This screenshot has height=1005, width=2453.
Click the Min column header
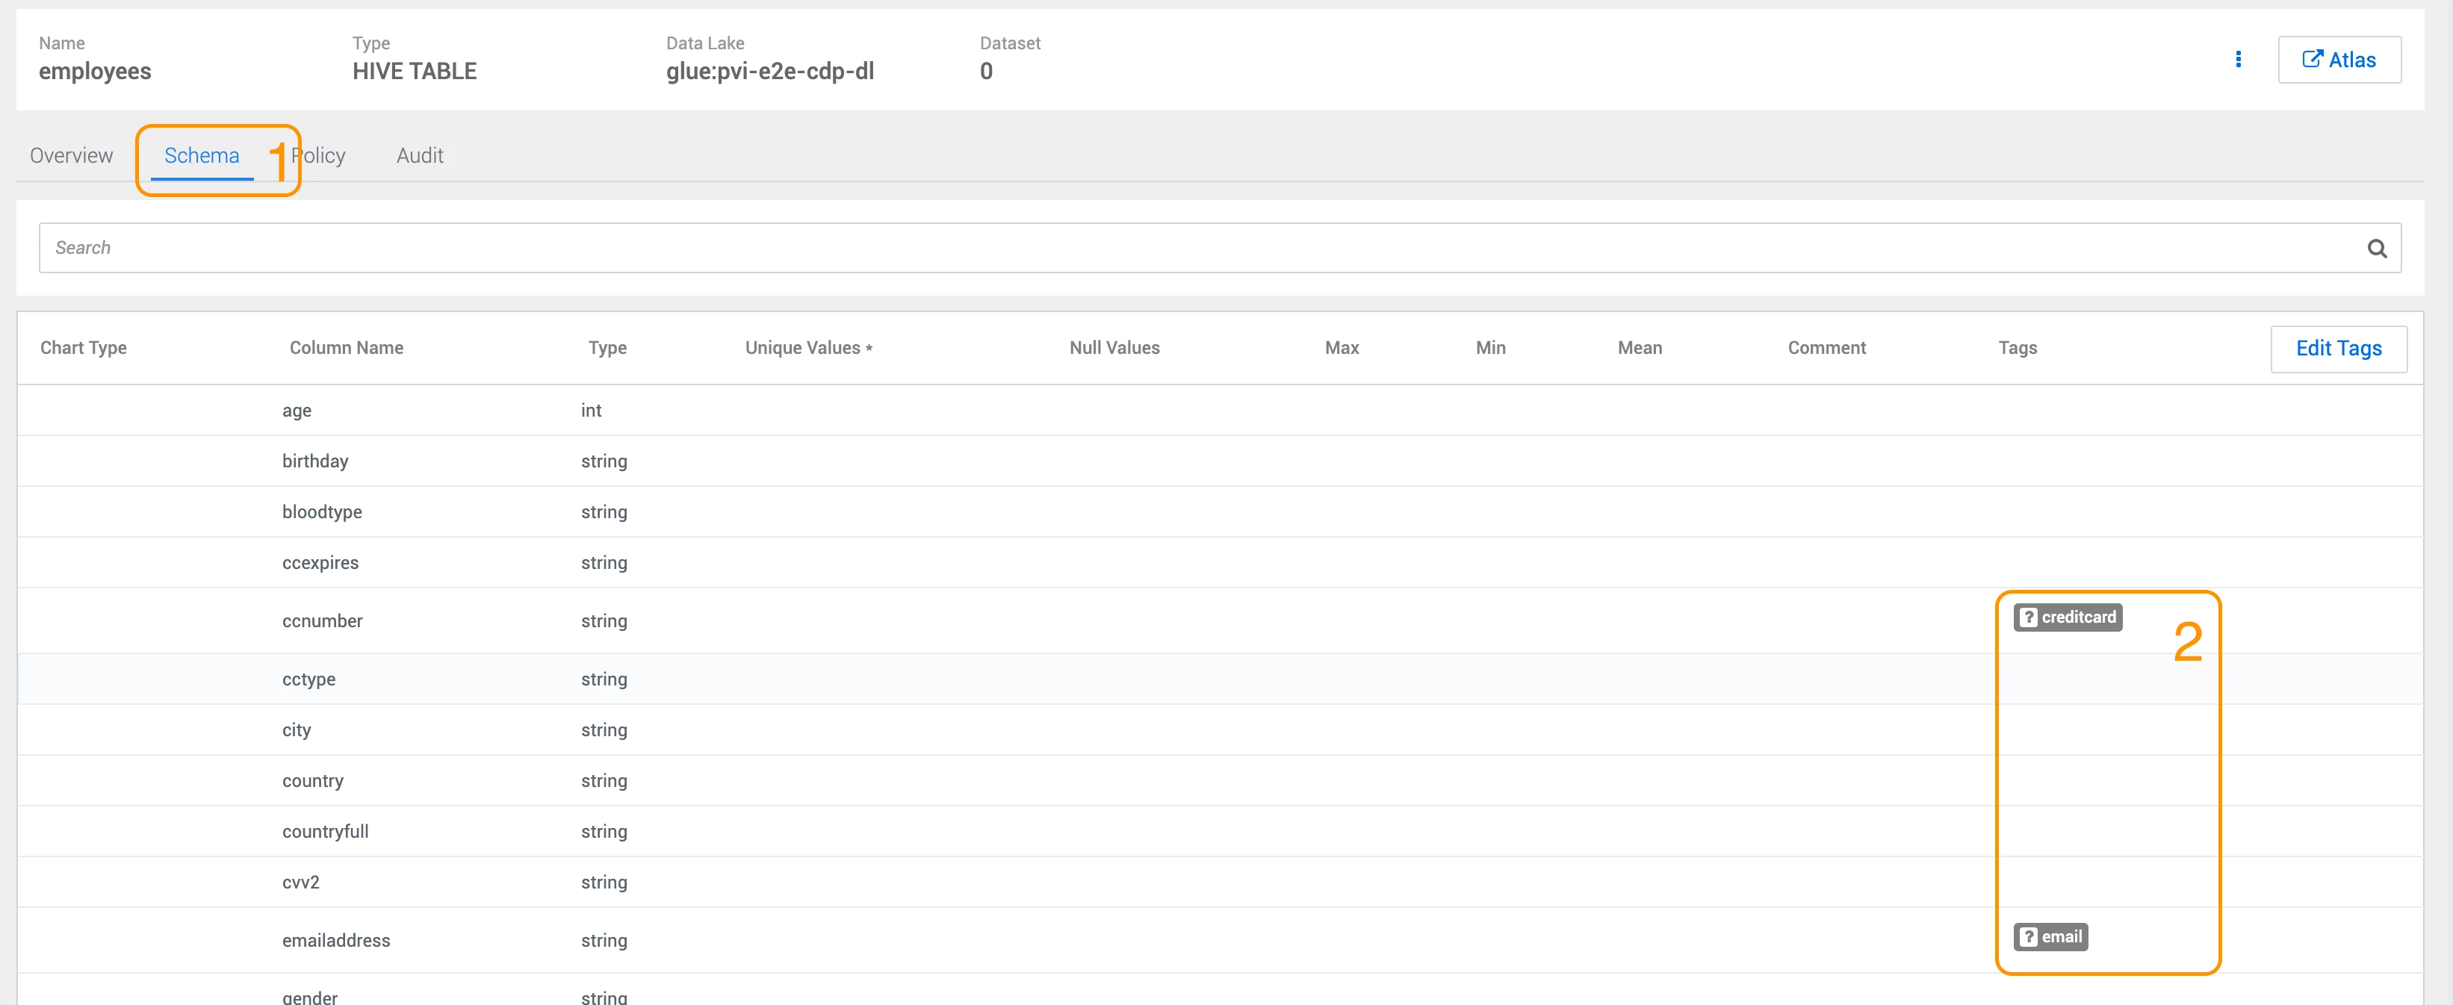(x=1490, y=349)
